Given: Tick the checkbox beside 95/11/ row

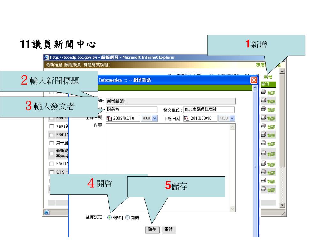Looking at the screenshot, I should pyautogui.click(x=51, y=164).
